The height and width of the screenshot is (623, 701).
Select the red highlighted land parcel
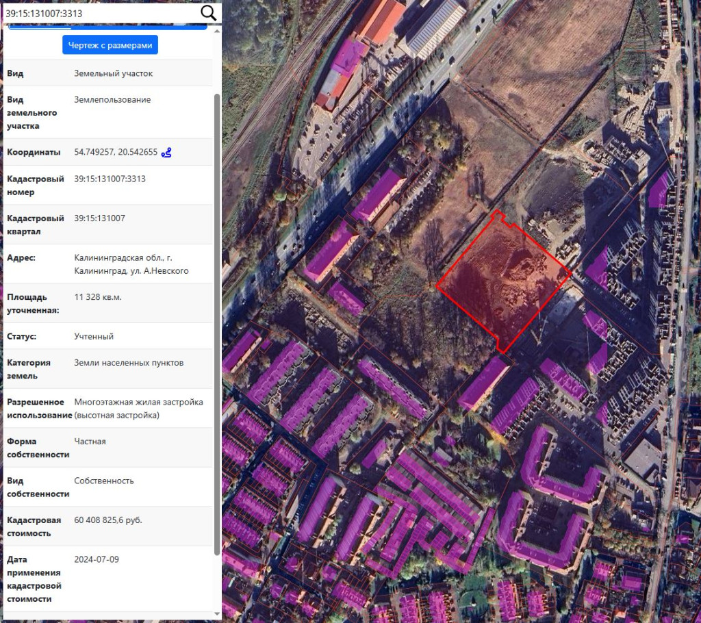coord(503,283)
